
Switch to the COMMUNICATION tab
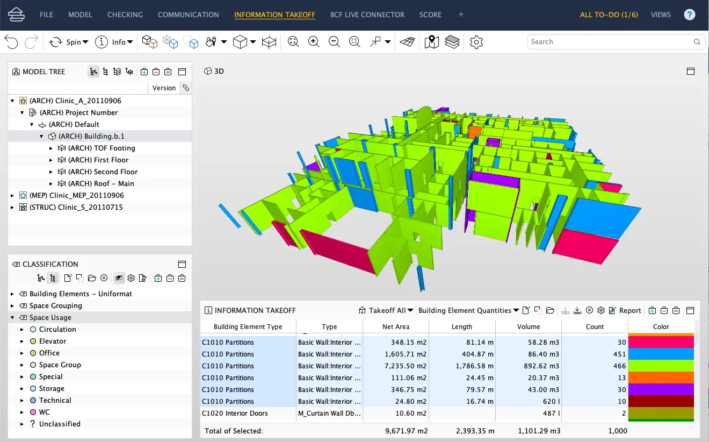189,15
